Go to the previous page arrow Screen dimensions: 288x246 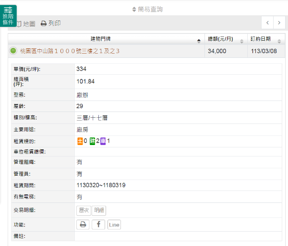click(268, 22)
